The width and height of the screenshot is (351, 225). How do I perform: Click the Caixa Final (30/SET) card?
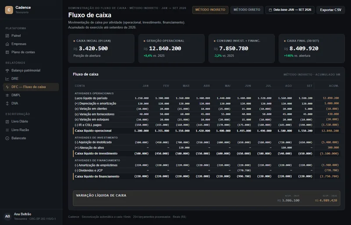(312, 49)
